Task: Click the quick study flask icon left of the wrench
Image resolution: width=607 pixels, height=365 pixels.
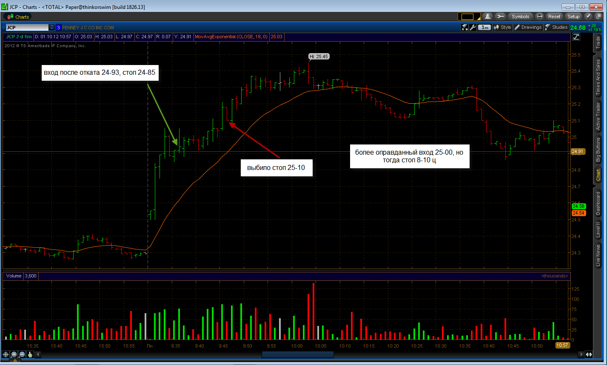Action: [465, 27]
